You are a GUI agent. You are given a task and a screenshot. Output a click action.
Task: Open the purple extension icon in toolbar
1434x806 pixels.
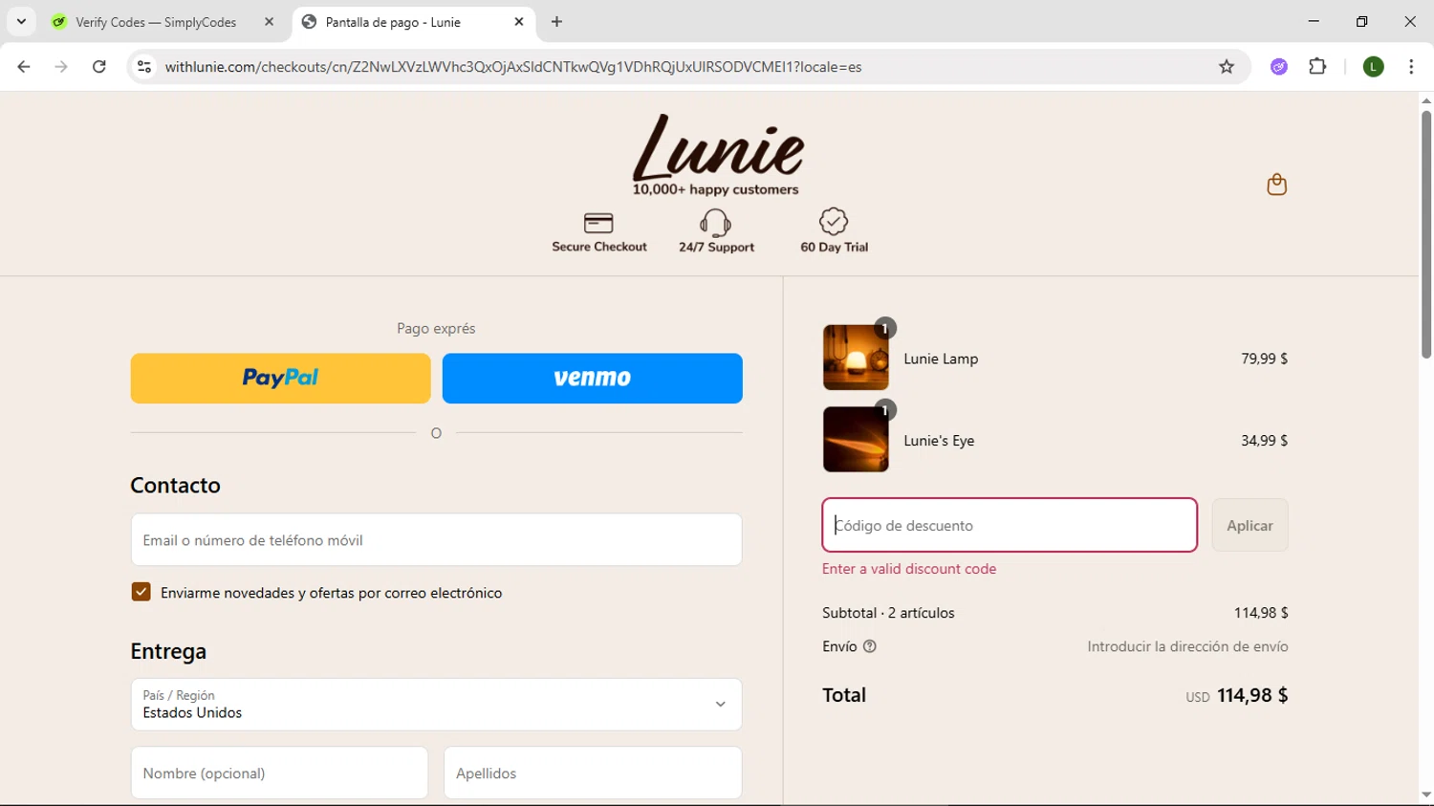1279,67
